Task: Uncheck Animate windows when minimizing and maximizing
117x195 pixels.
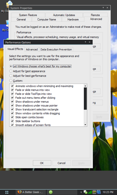Action: click(12, 86)
